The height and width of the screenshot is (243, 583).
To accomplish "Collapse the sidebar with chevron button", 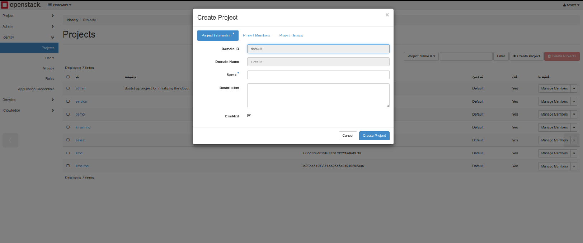I will 10,140.
